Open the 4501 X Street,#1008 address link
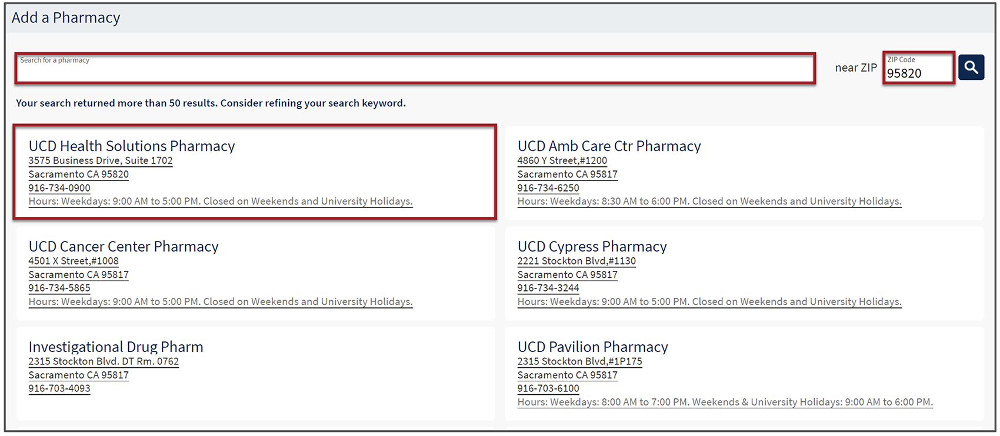This screenshot has height=436, width=1000. tap(74, 261)
